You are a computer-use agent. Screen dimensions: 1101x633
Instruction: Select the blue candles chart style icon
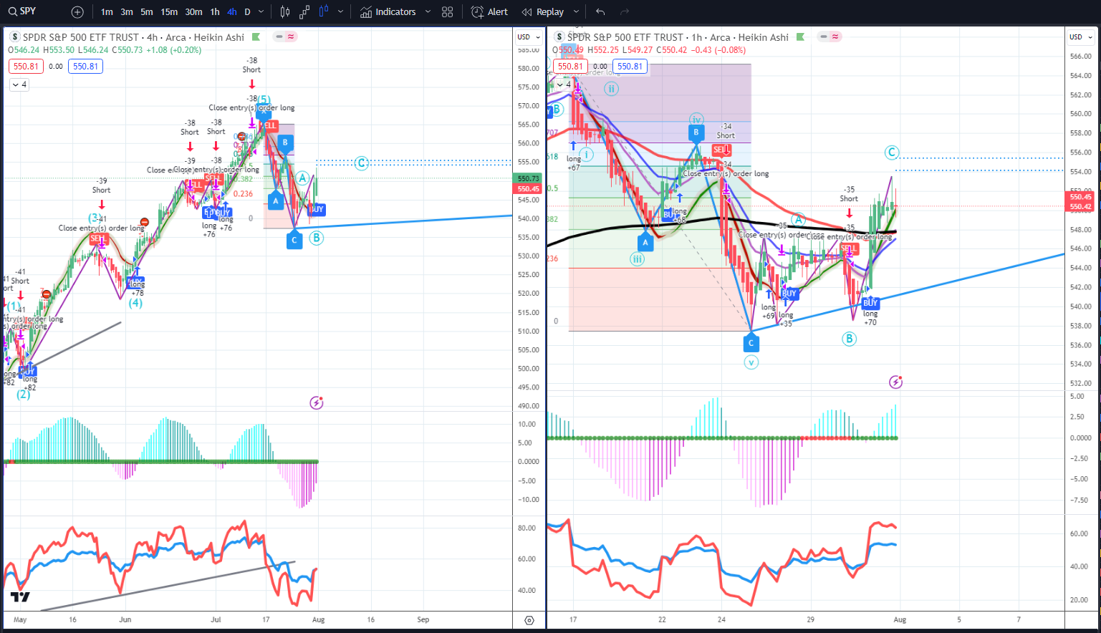point(323,12)
